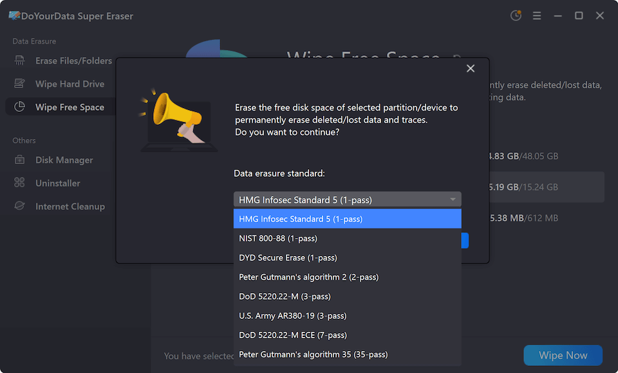Click the Wipe Free Space pie icon
Screen dimensions: 618x373
[20, 107]
